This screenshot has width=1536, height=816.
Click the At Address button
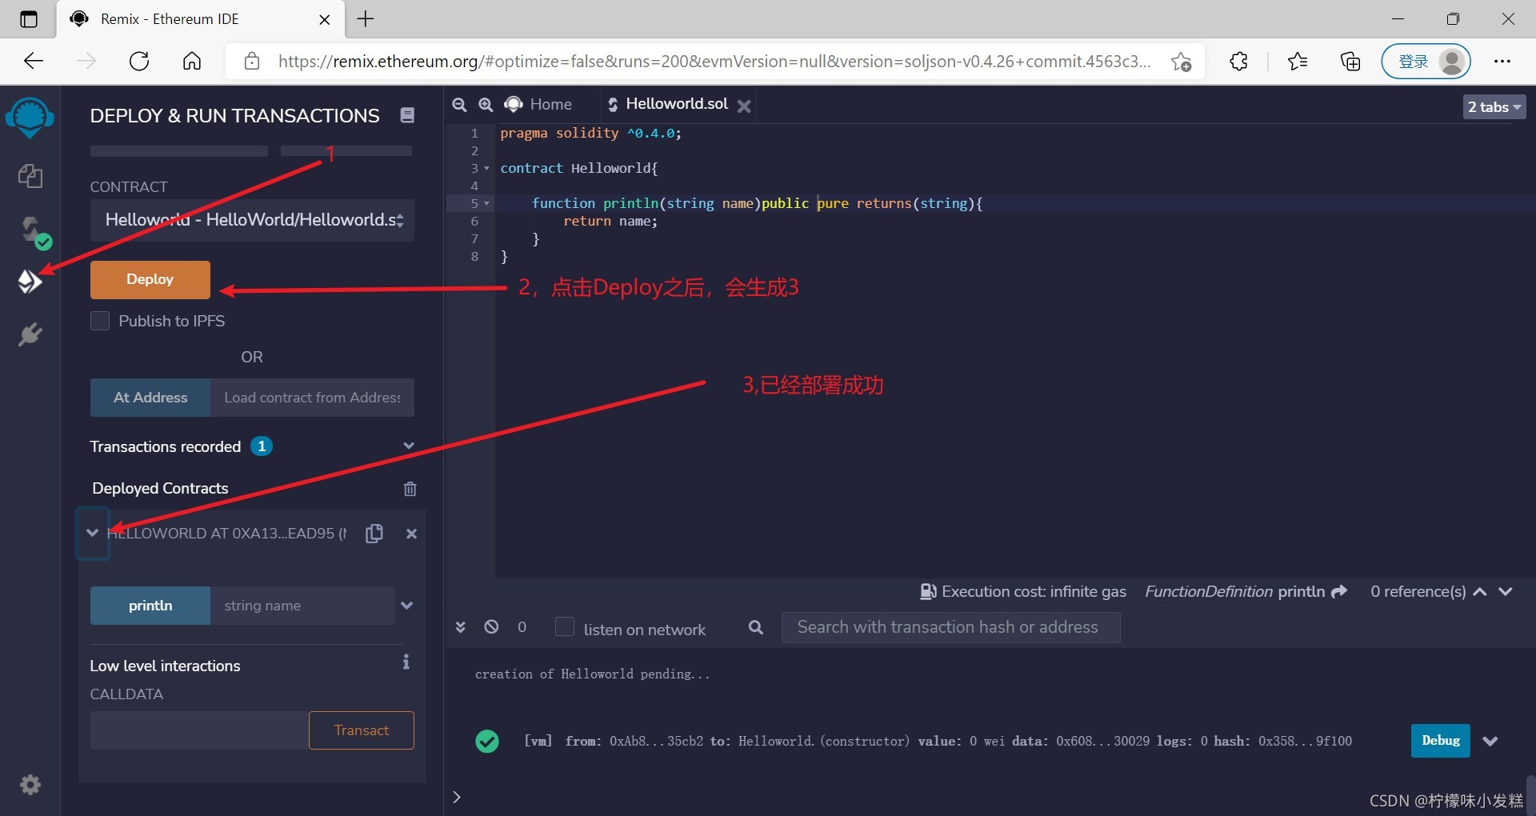[150, 398]
